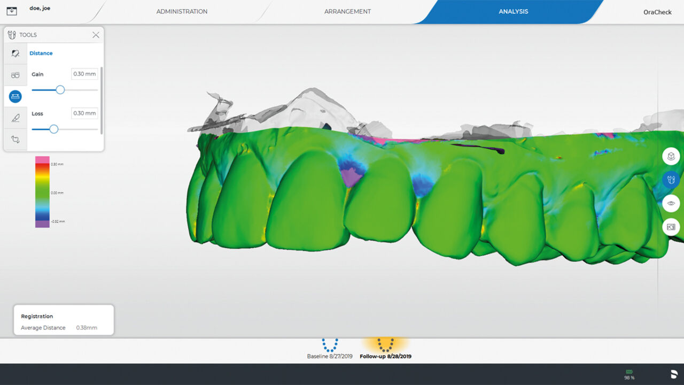Open the ARRANGEMENT tab
Viewport: 684px width, 385px height.
[347, 11]
